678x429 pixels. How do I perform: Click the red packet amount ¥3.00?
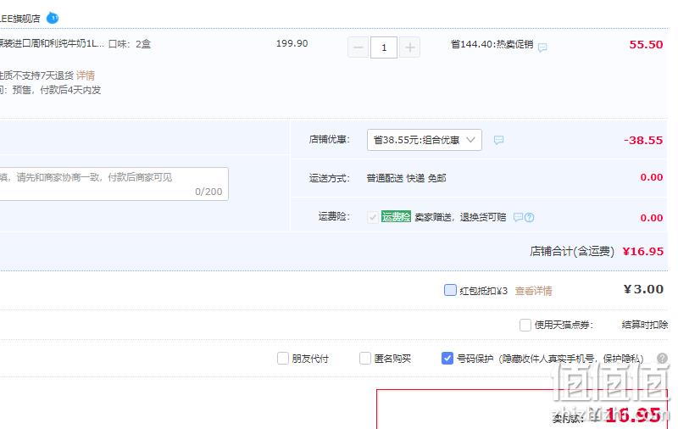click(x=643, y=289)
